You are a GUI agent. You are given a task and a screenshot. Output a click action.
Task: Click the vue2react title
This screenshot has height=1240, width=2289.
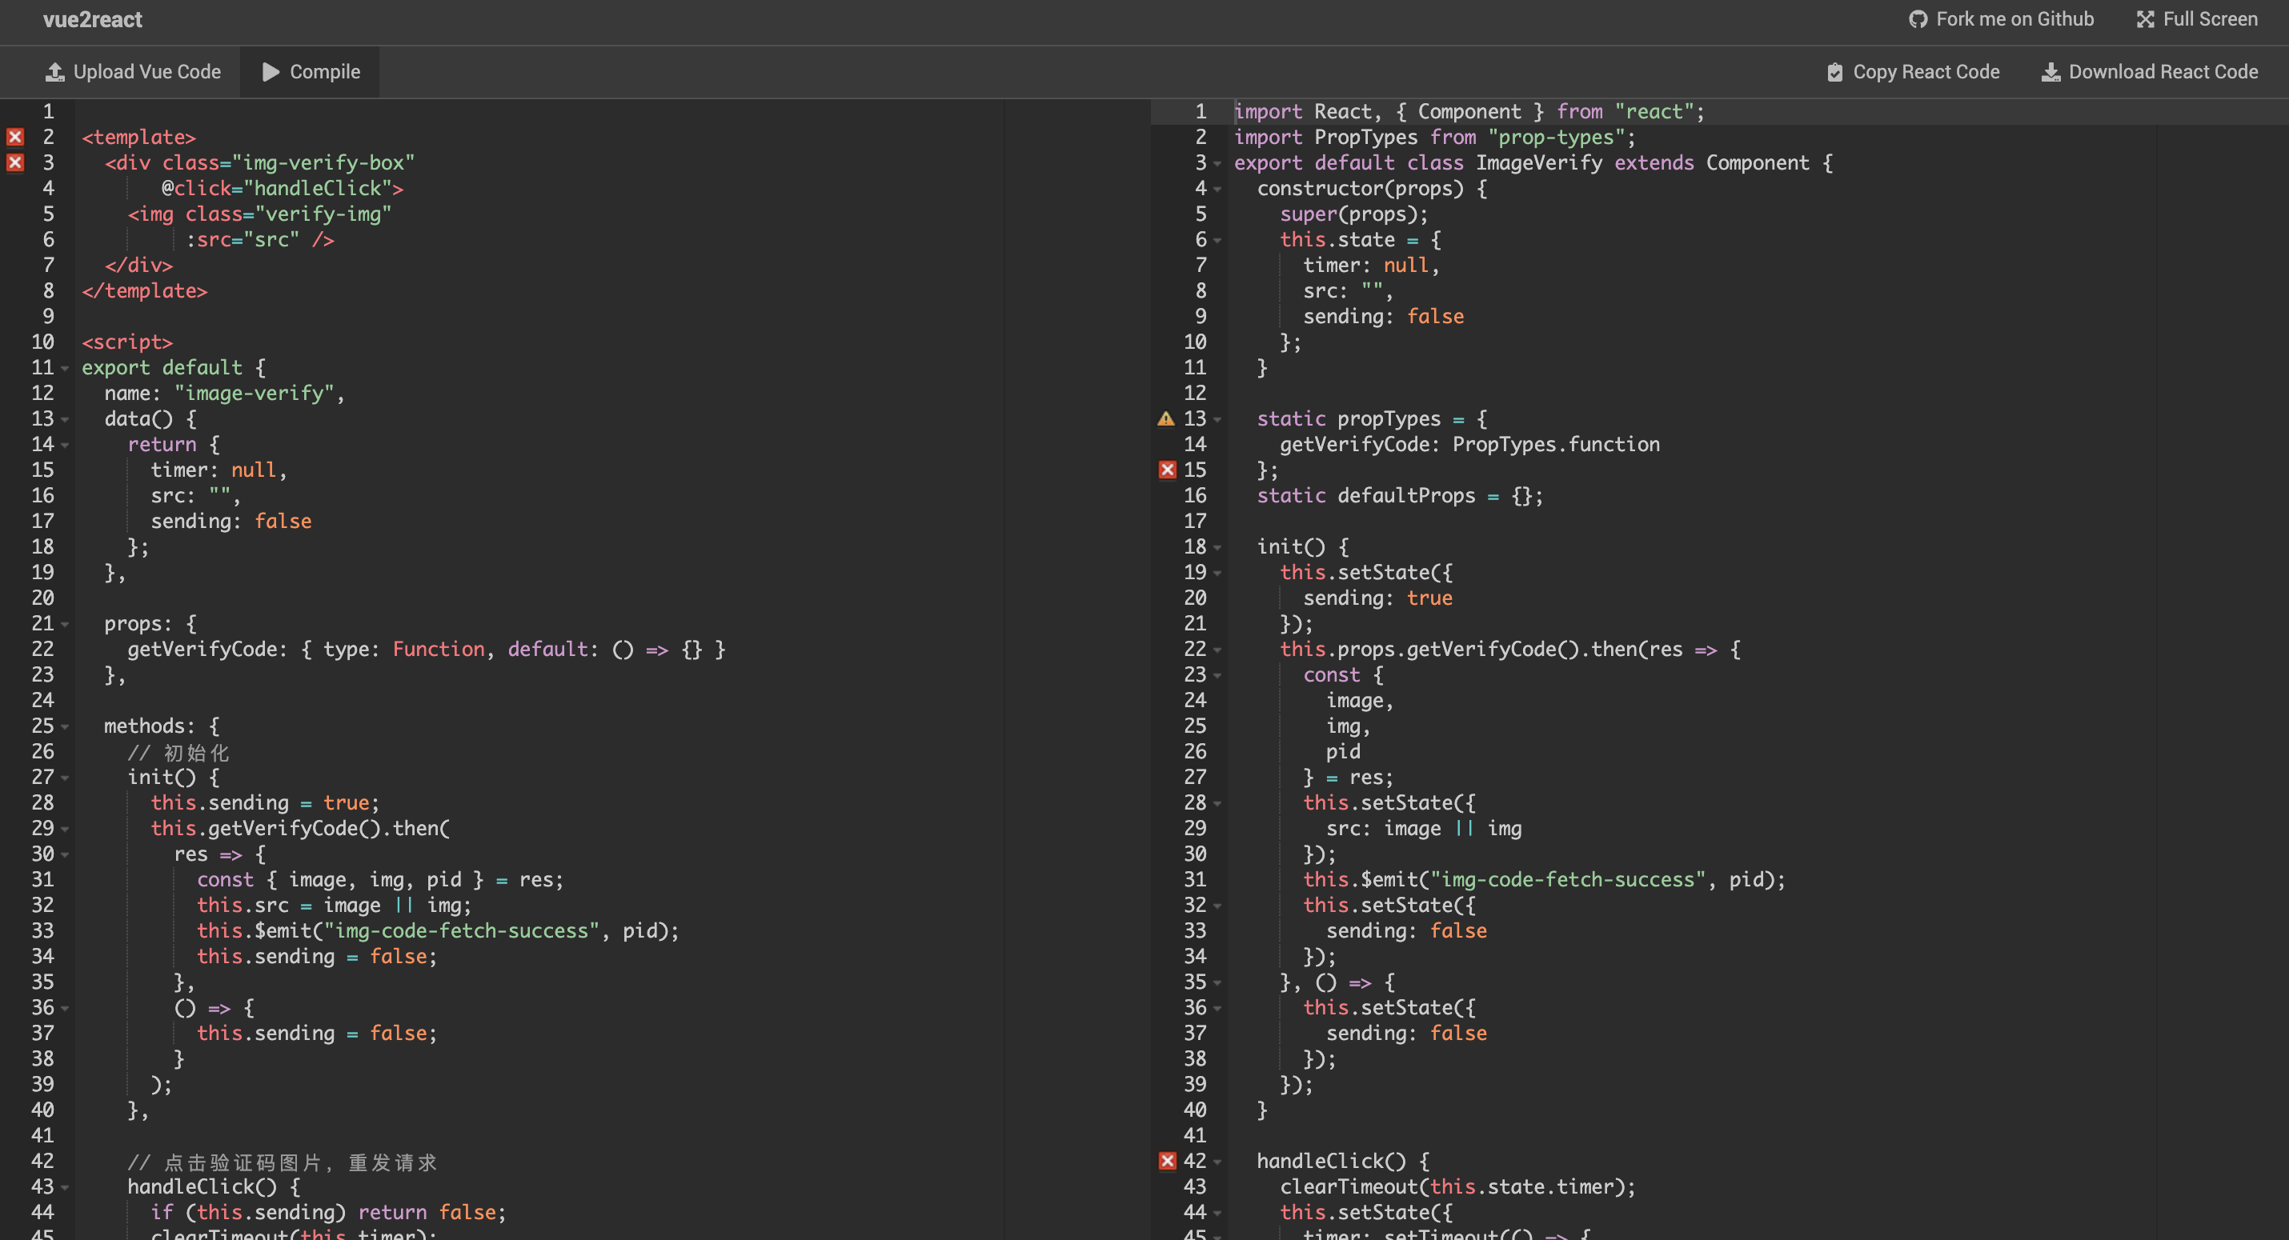coord(92,19)
